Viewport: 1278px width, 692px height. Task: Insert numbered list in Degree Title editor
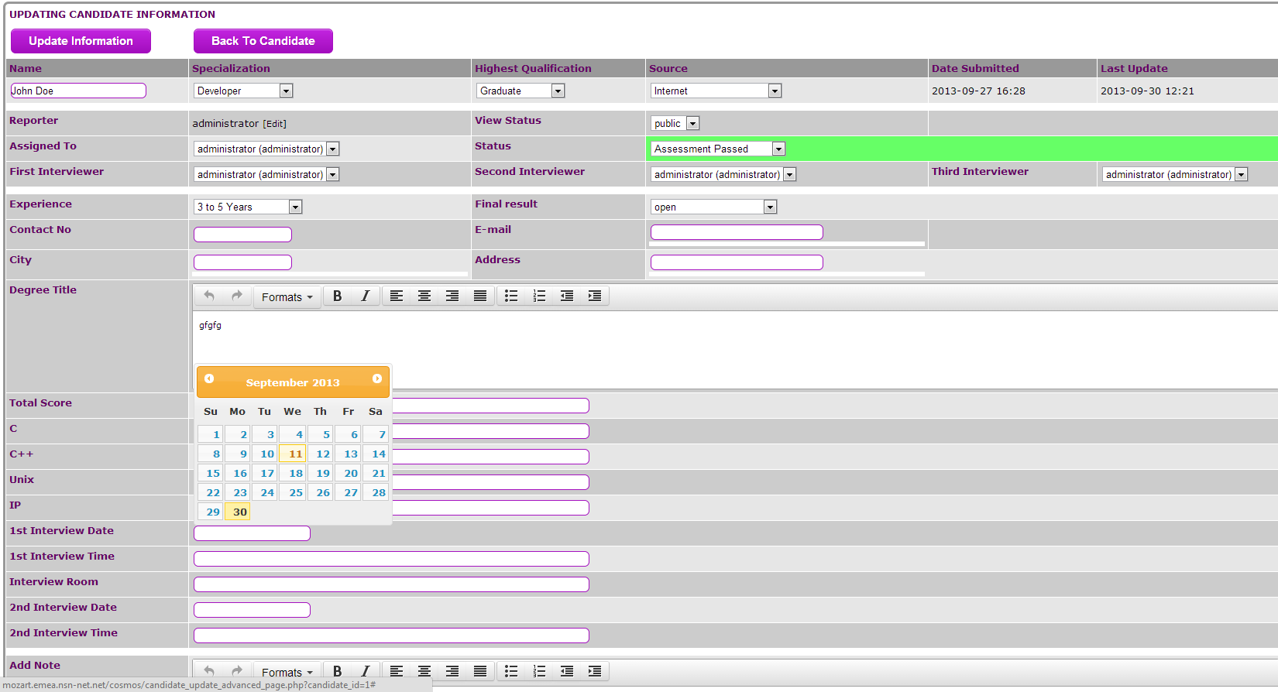[539, 296]
